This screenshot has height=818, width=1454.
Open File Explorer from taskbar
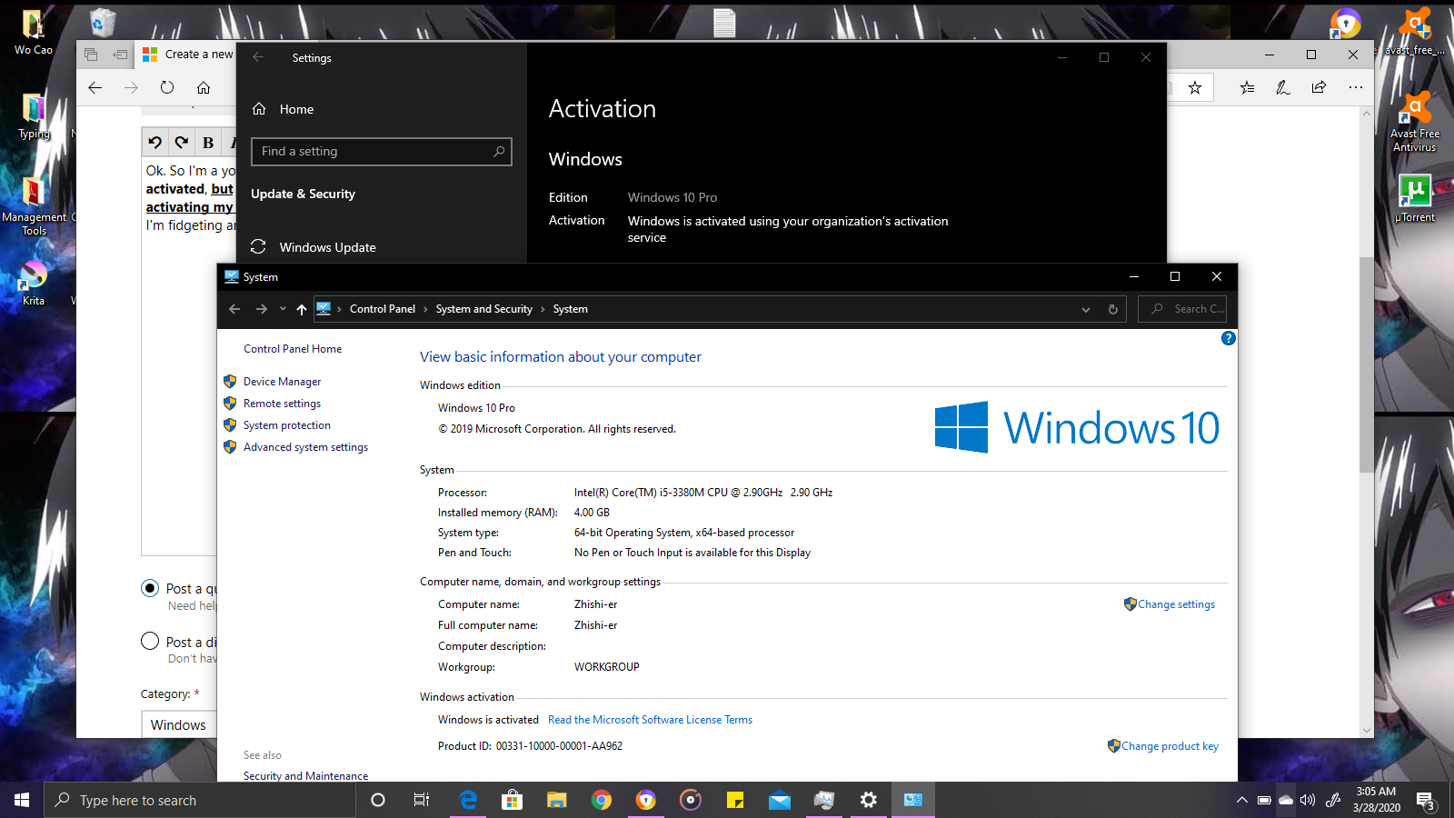point(557,800)
